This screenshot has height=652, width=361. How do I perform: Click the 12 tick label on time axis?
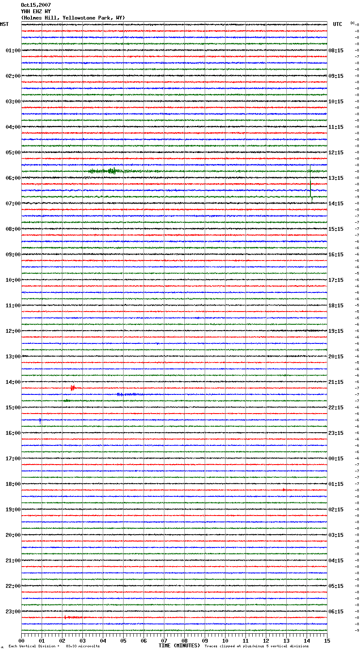click(x=266, y=641)
